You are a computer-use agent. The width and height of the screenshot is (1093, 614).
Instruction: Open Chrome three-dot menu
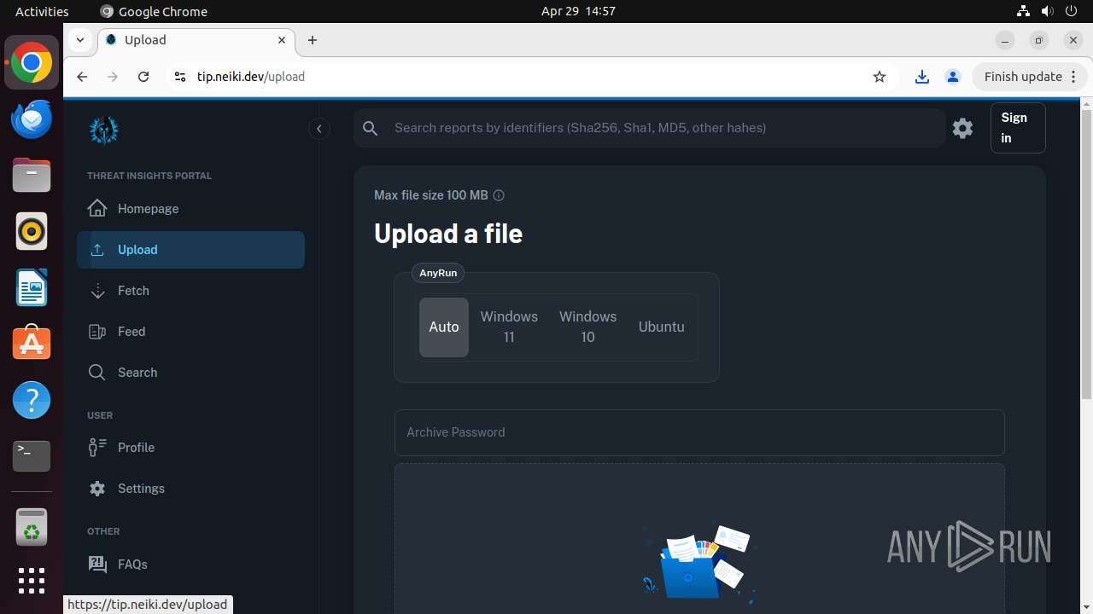pyautogui.click(x=1073, y=77)
